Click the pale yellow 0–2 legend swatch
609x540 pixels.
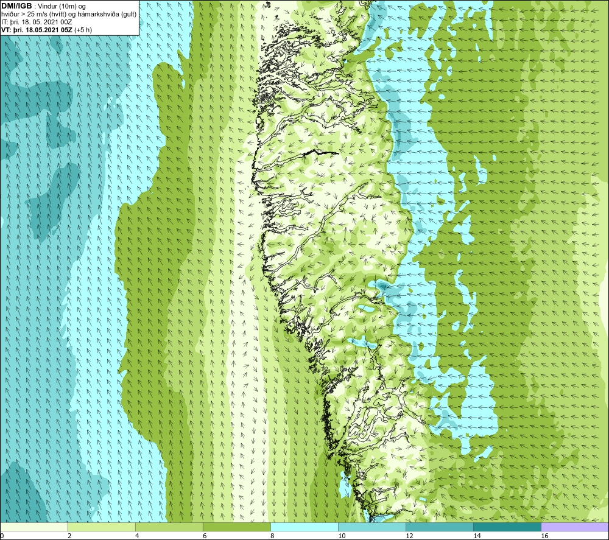[33, 527]
